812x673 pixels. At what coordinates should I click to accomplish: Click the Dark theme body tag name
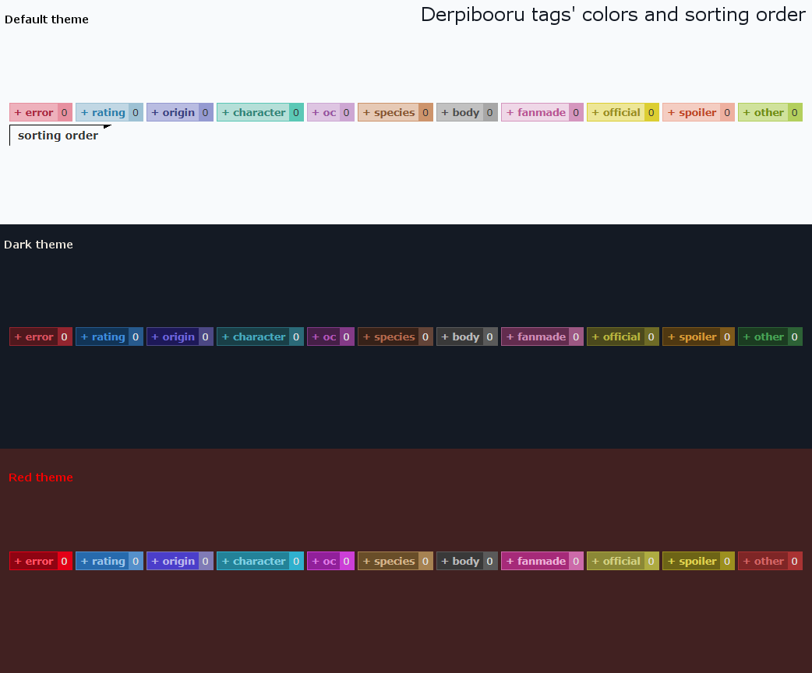466,336
